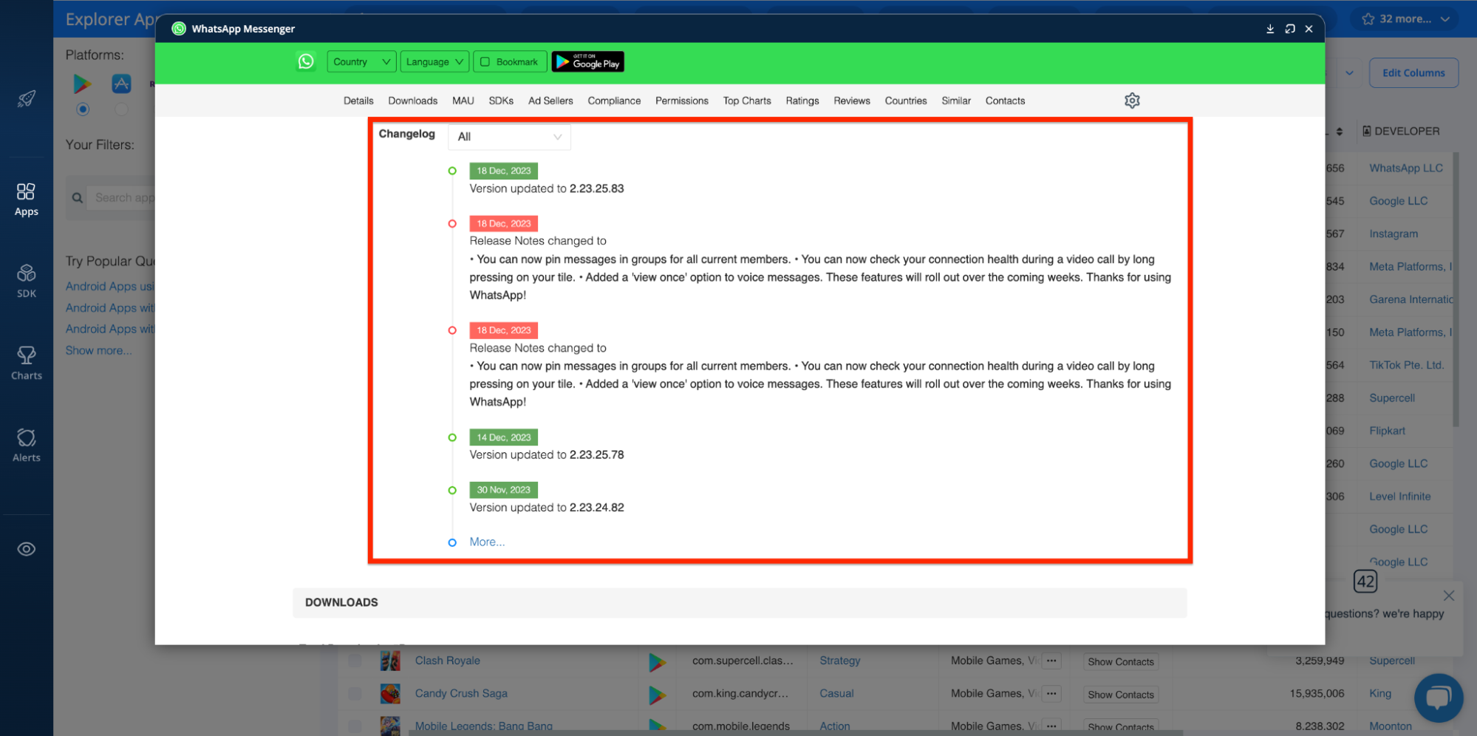Viewport: 1477px width, 736px height.
Task: Open the live chat bubble
Action: (x=1439, y=698)
